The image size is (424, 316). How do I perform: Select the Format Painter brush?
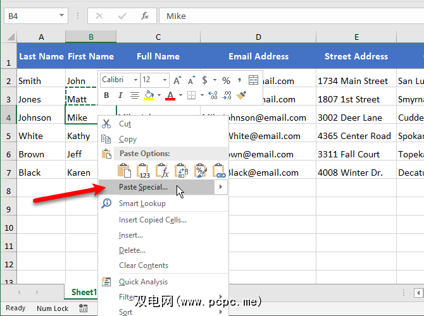(241, 95)
